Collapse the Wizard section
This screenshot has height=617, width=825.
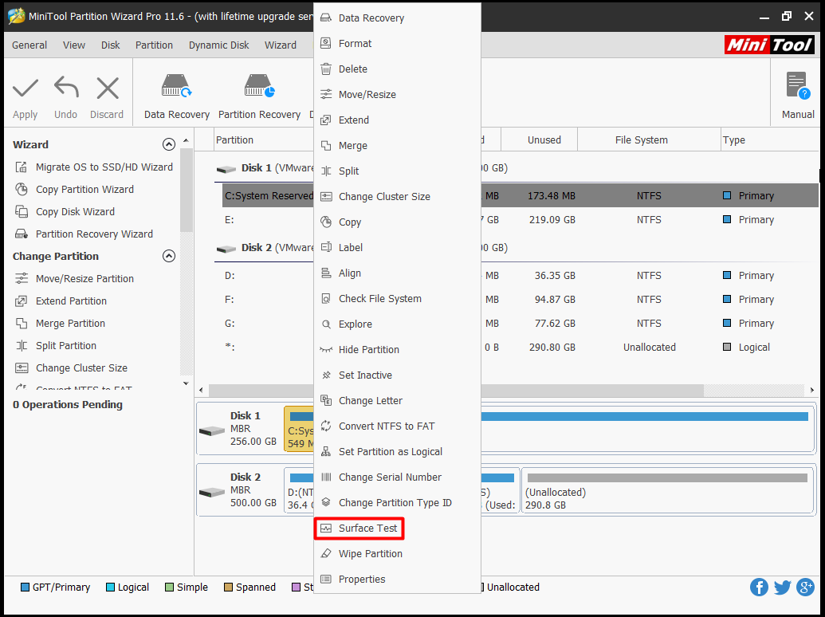[x=168, y=144]
